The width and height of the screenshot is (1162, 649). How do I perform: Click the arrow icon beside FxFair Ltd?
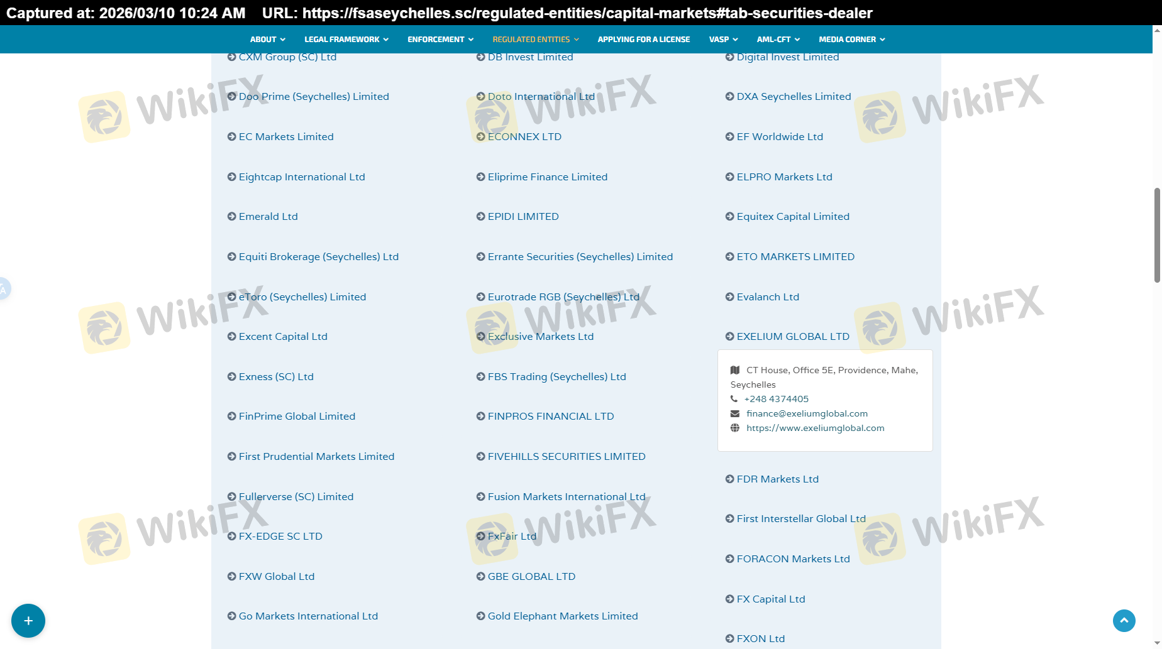(480, 537)
